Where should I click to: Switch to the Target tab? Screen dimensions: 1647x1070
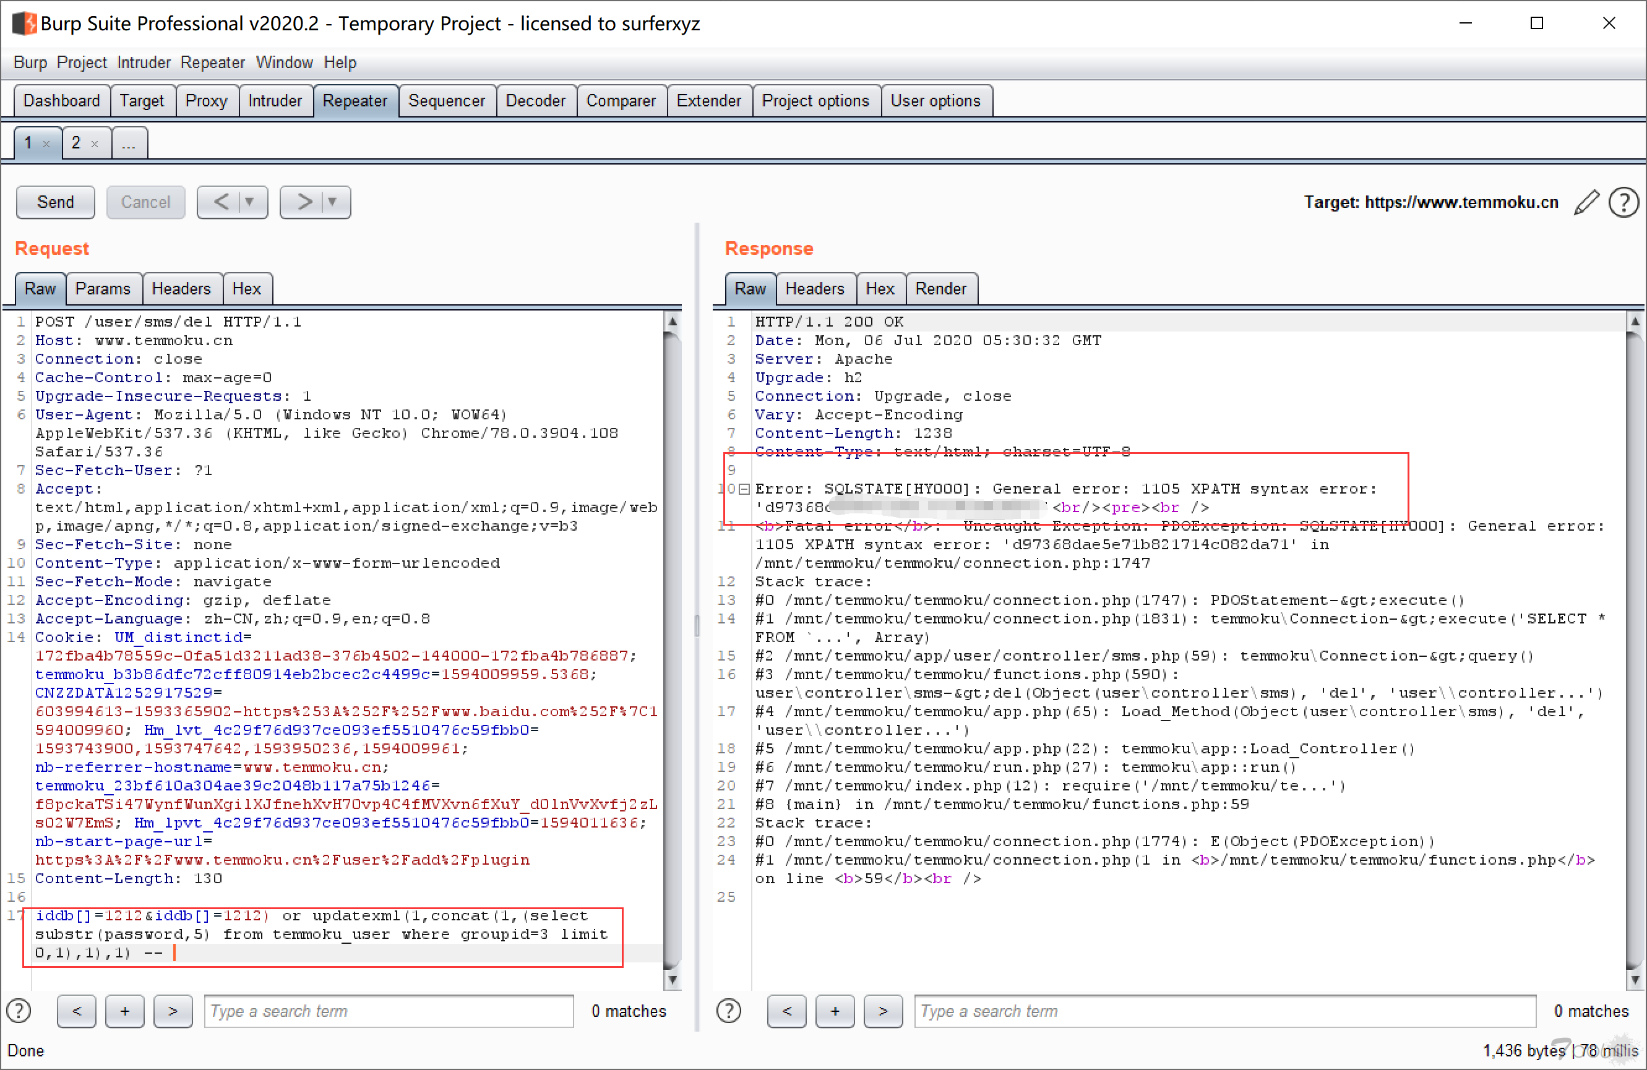(142, 101)
